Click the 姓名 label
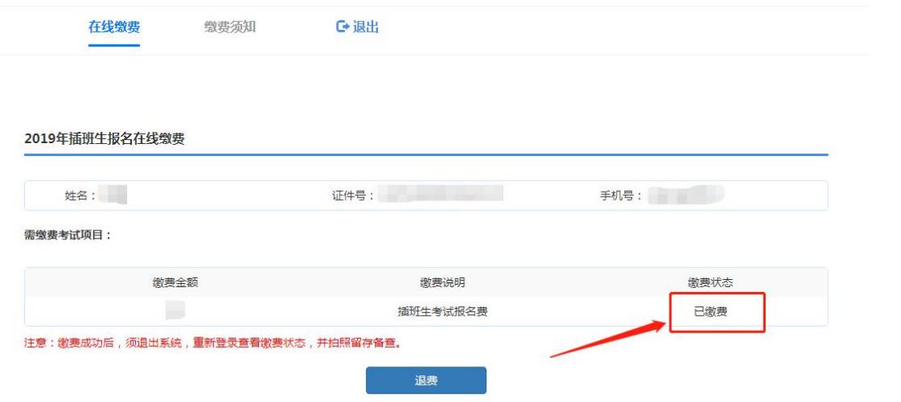Viewport: 901px width, 402px height. (x=80, y=196)
